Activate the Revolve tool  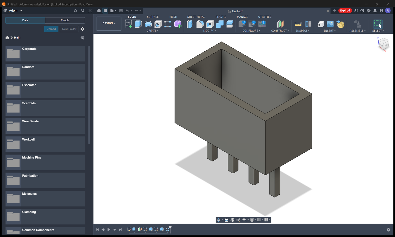[x=148, y=24]
